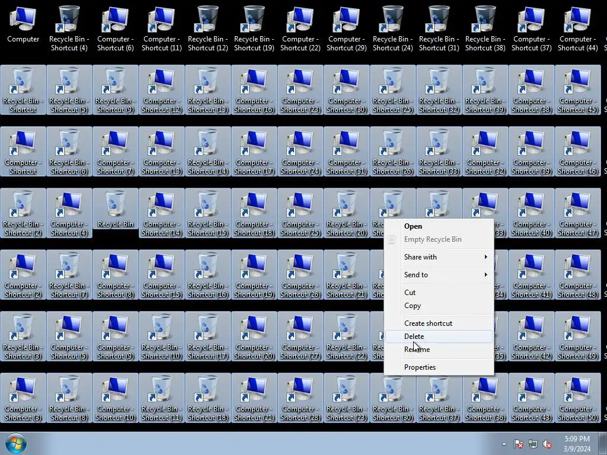The width and height of the screenshot is (607, 455).
Task: Select Computer - Shortcut (27) icon
Action: pyautogui.click(x=301, y=337)
